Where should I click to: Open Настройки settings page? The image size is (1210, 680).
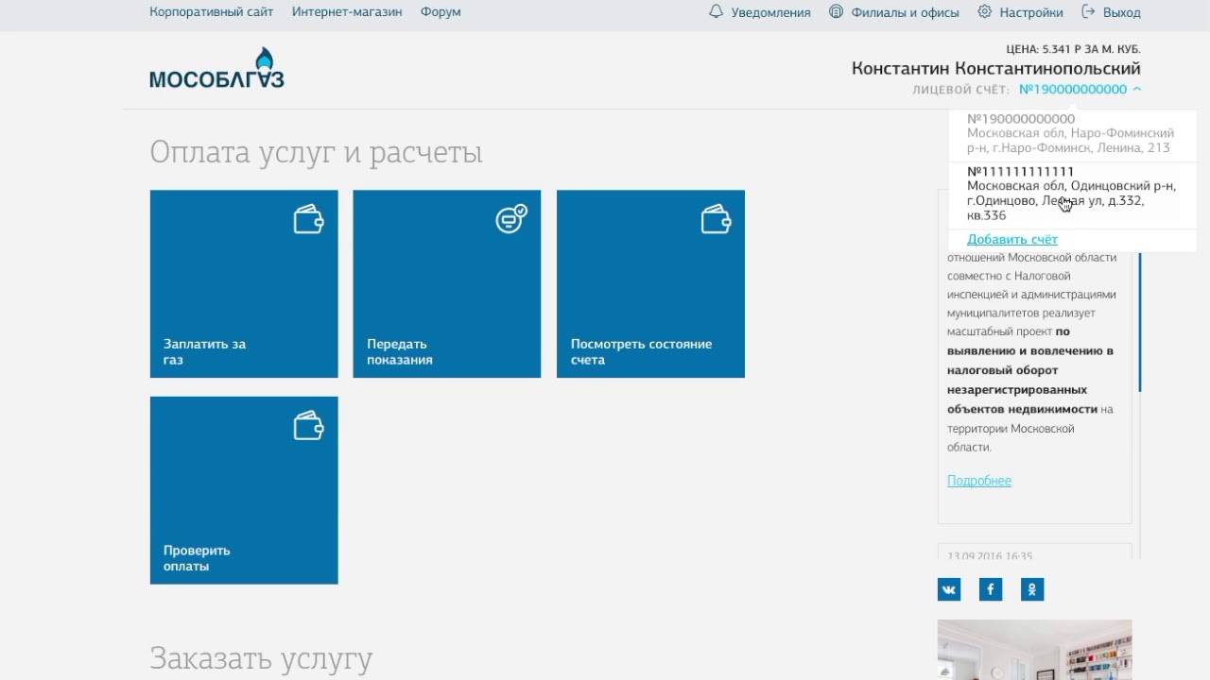point(1030,13)
